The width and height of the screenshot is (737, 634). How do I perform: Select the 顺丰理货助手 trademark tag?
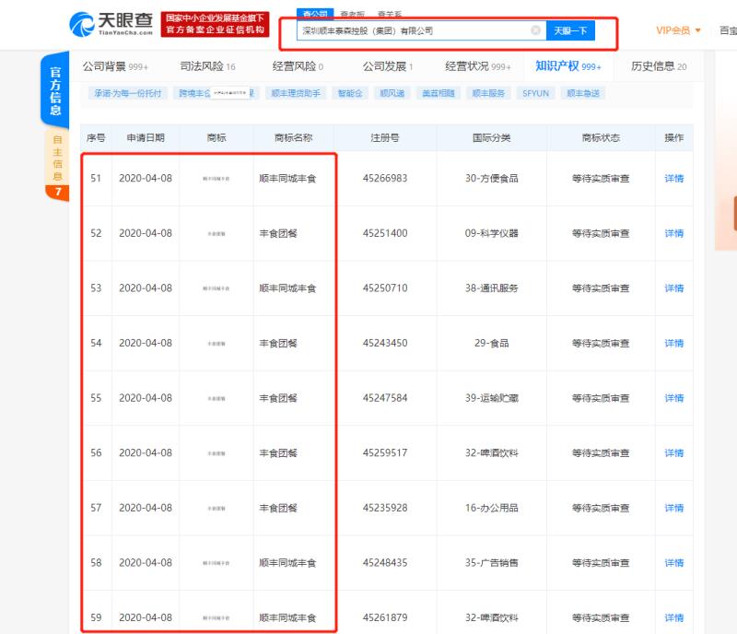295,93
